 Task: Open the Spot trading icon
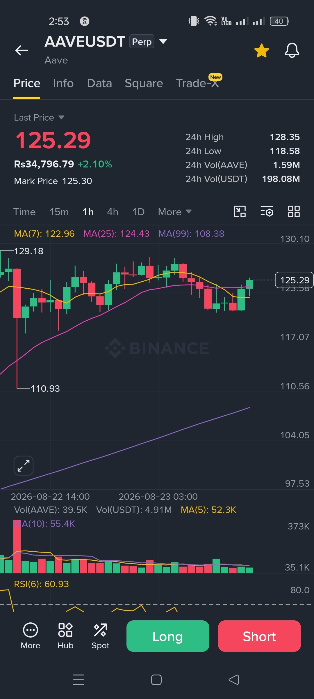pyautogui.click(x=100, y=636)
